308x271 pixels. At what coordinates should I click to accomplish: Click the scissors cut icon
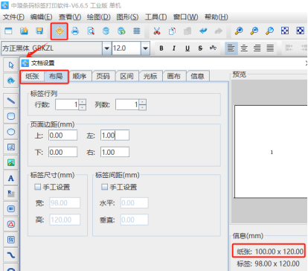pyautogui.click(x=157, y=31)
